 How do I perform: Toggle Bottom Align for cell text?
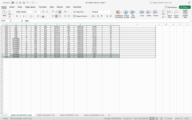click(60, 12)
